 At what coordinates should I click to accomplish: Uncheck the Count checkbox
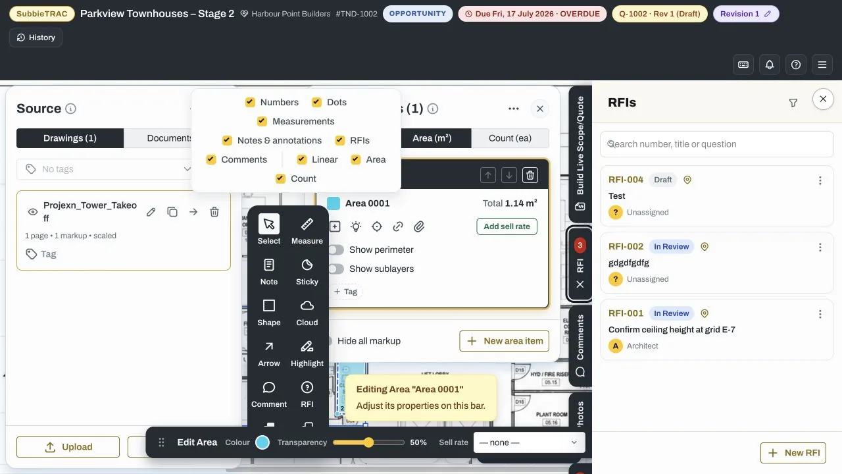[280, 178]
